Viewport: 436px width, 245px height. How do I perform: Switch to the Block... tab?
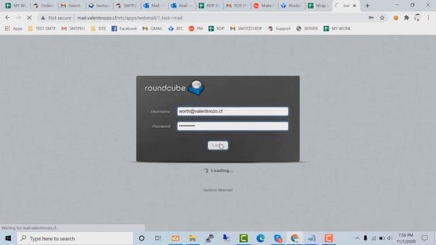(292, 5)
